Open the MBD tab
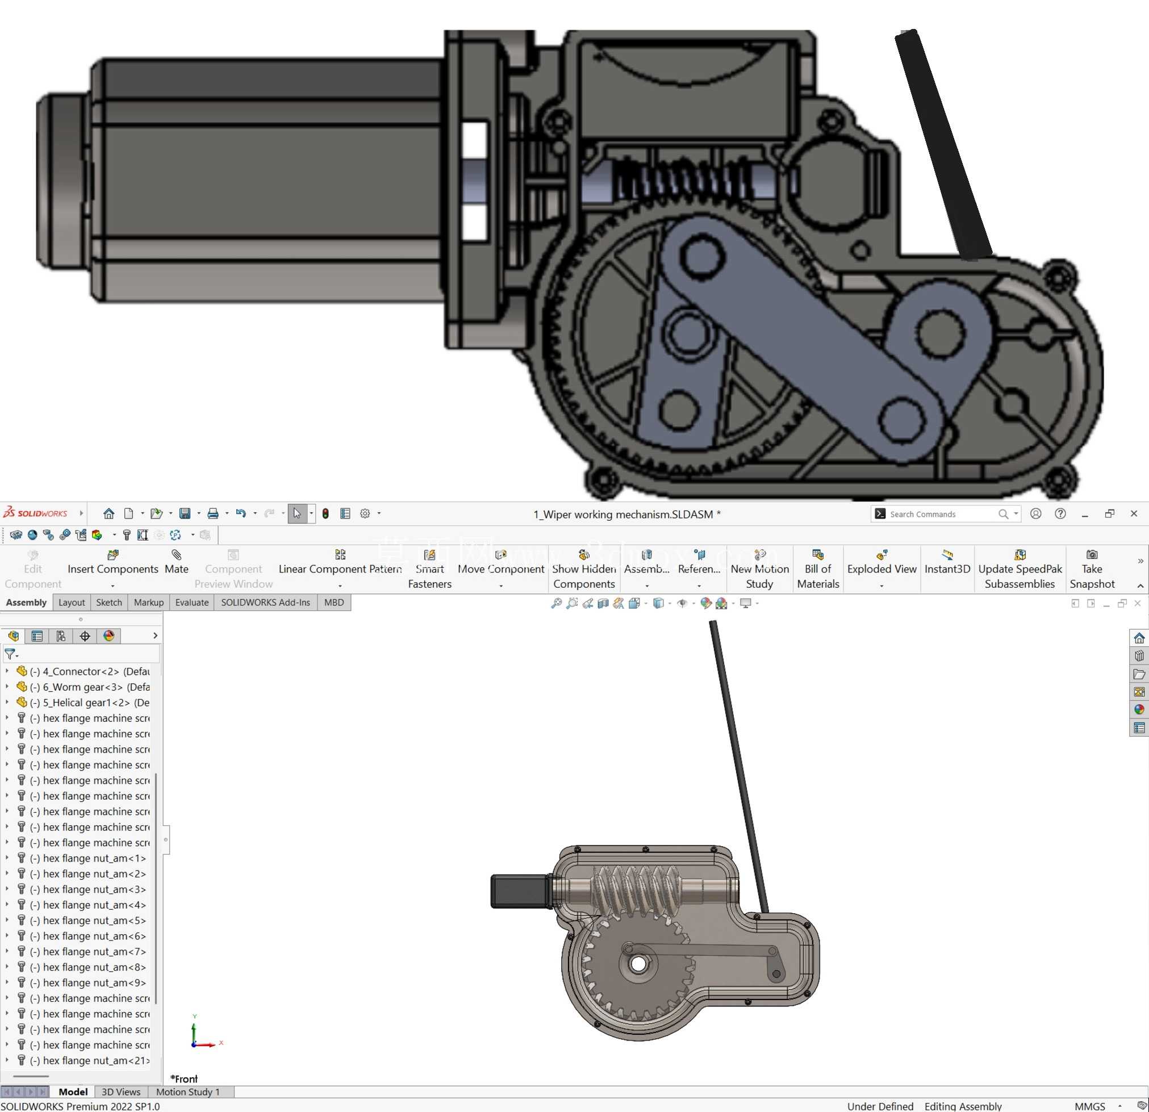Viewport: 1149px width, 1112px height. [334, 603]
